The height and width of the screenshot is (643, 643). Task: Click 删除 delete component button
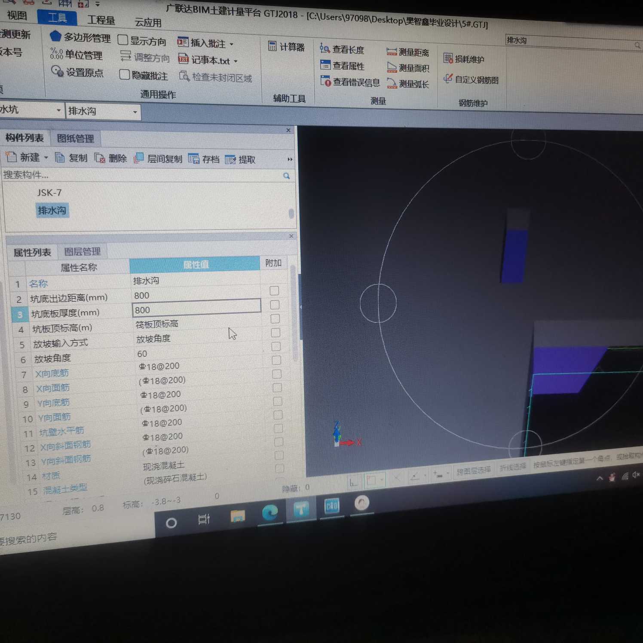[x=110, y=159]
